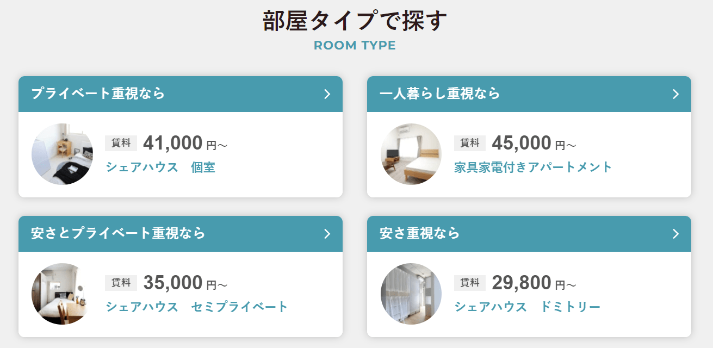Click the 41,000円 rent price
Image resolution: width=713 pixels, height=348 pixels.
[185, 144]
